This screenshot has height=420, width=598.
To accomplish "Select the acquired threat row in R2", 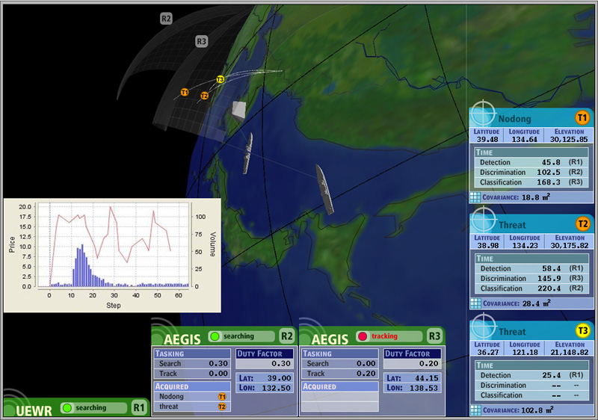I will [192, 407].
